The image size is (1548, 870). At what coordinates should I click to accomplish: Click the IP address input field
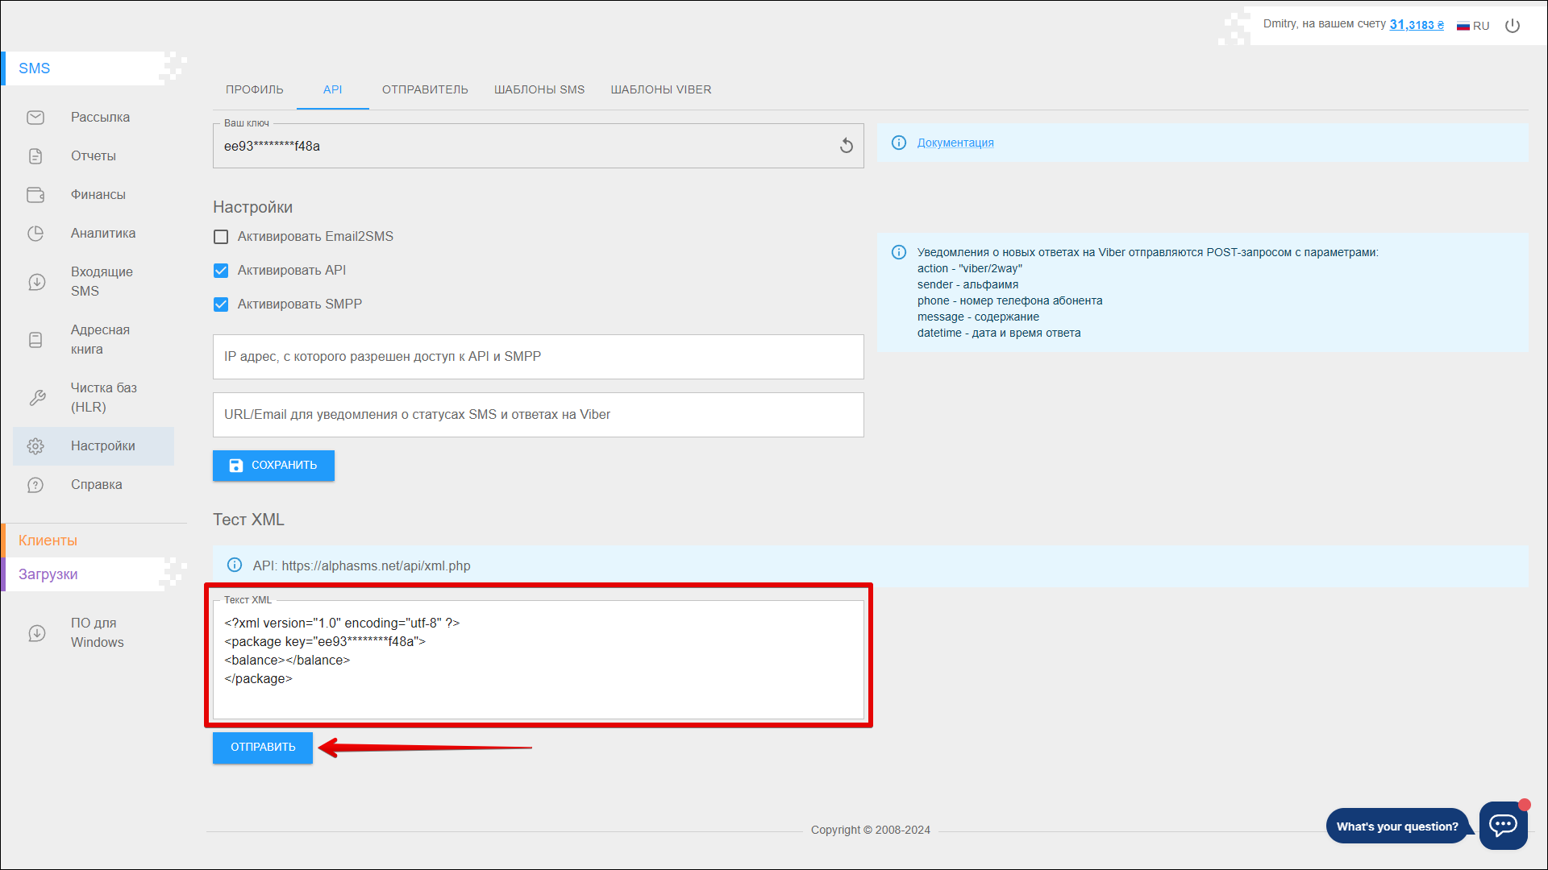[x=538, y=357]
